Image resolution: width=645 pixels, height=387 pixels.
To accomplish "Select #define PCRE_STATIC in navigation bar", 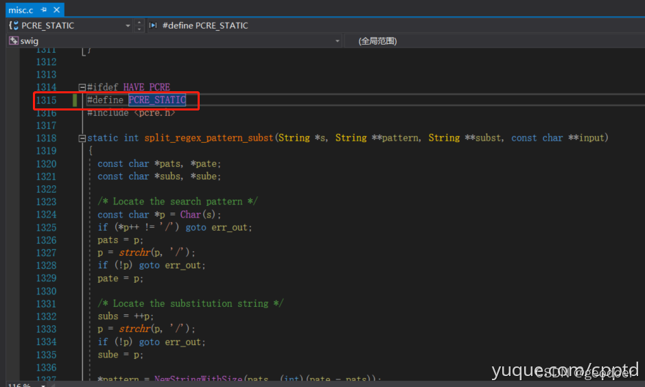I will click(x=205, y=25).
